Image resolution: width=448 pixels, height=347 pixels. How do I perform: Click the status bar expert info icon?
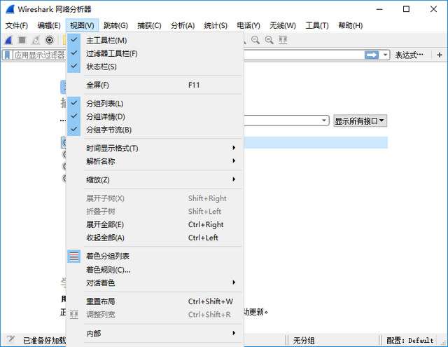click(x=11, y=339)
